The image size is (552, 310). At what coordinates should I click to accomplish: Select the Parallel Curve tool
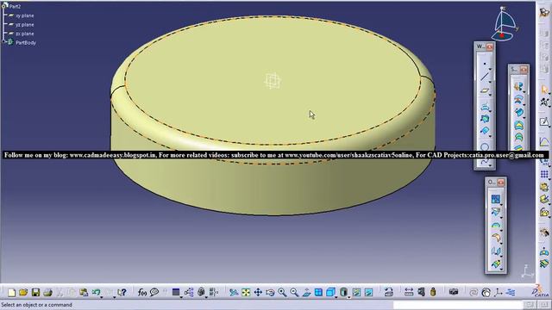pyautogui.click(x=485, y=131)
